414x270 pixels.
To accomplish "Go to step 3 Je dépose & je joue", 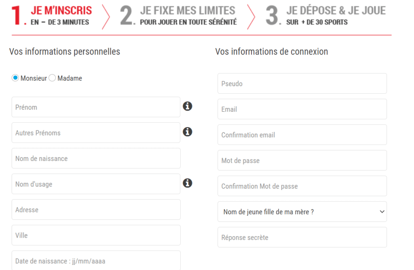I will tap(326, 16).
